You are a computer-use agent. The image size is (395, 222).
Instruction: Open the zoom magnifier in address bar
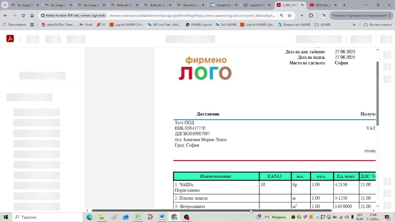(x=281, y=16)
